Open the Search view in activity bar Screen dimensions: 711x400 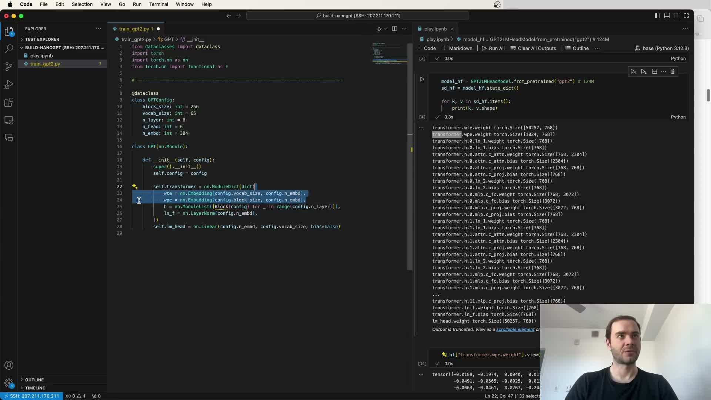click(9, 49)
